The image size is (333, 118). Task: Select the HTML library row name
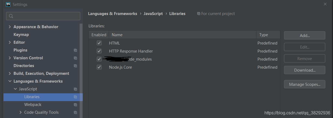(x=114, y=43)
